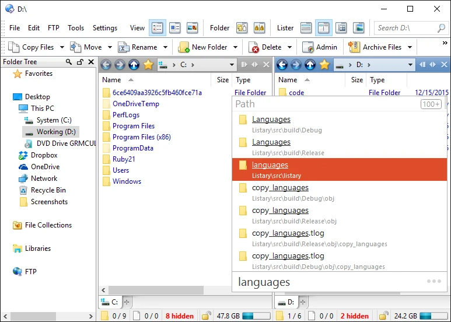
Task: Toggle the dual vertical lister layout
Action: [324, 27]
